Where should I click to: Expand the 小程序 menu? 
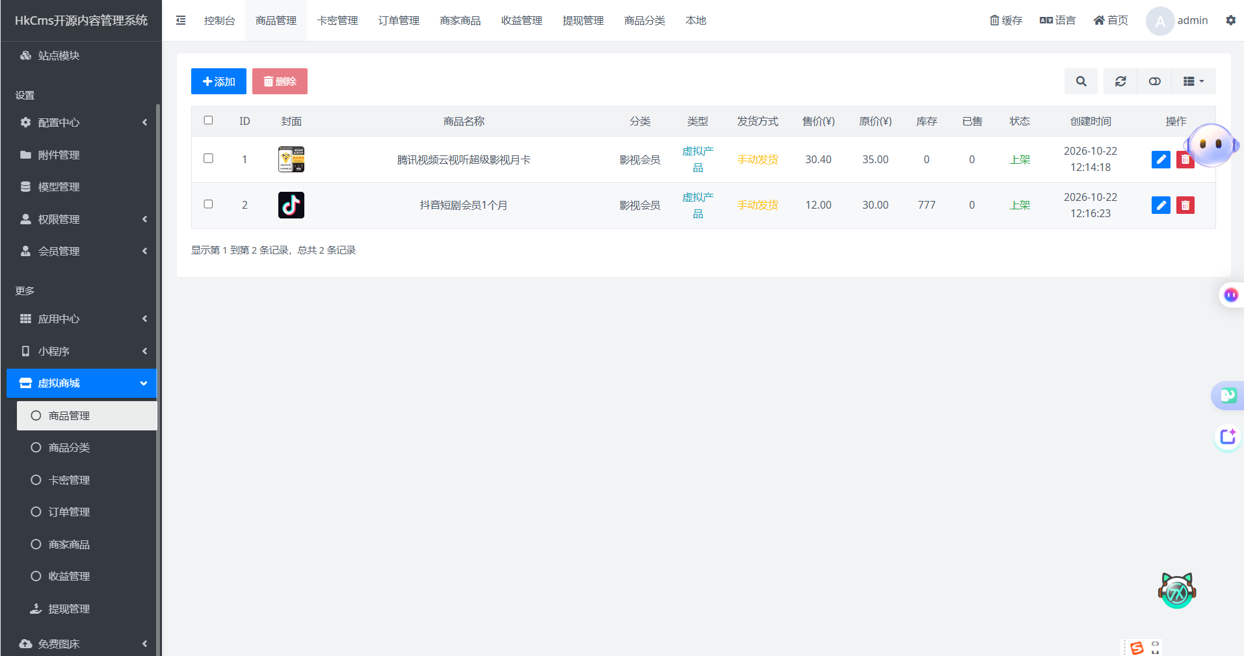tap(81, 351)
